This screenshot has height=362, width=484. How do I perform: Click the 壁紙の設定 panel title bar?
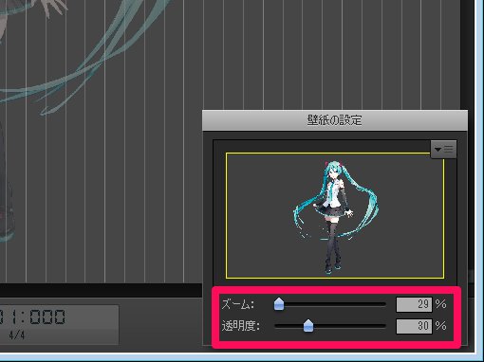pyautogui.click(x=335, y=120)
